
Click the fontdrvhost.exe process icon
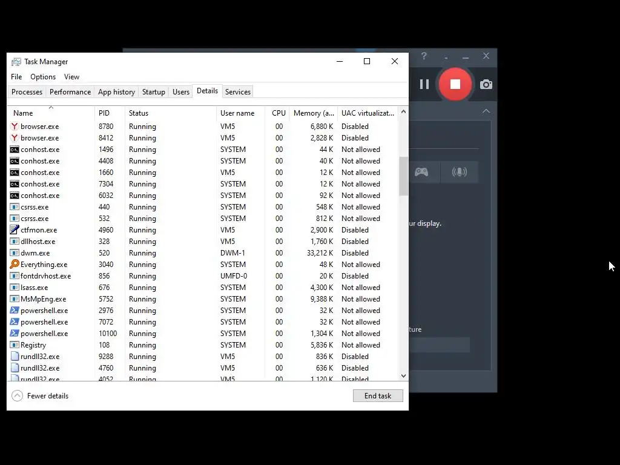coord(15,276)
